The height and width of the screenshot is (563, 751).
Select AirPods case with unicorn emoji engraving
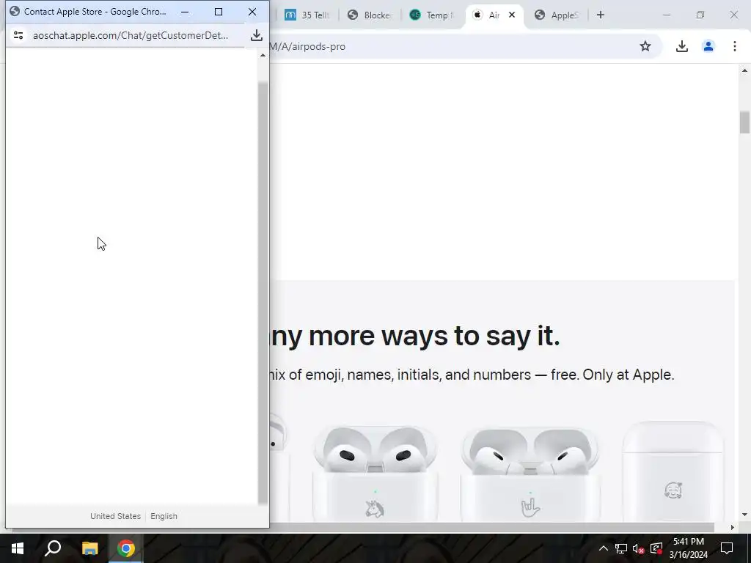coord(375,474)
